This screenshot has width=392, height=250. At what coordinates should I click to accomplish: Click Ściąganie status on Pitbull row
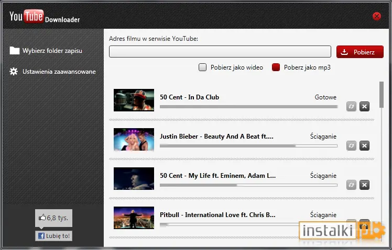click(x=323, y=215)
